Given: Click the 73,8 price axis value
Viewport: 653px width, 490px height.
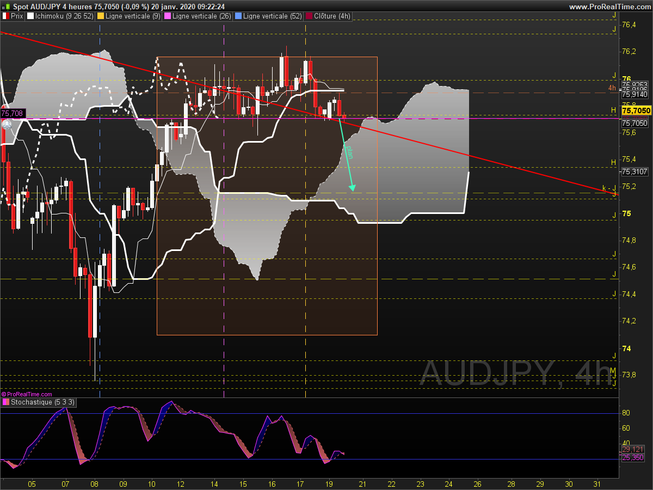Looking at the screenshot, I should (629, 375).
